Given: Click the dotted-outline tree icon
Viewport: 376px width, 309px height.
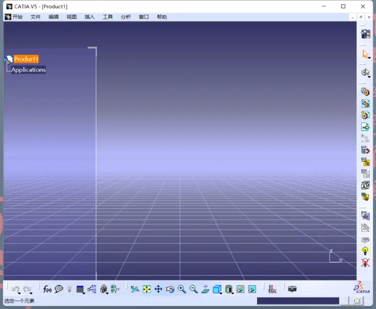Looking at the screenshot, I should point(365,173).
